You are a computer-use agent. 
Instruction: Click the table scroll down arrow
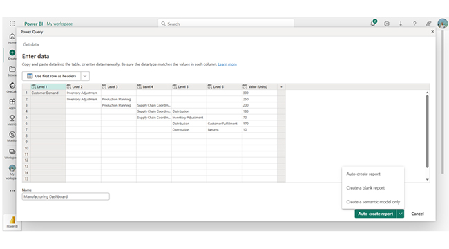[x=427, y=179]
